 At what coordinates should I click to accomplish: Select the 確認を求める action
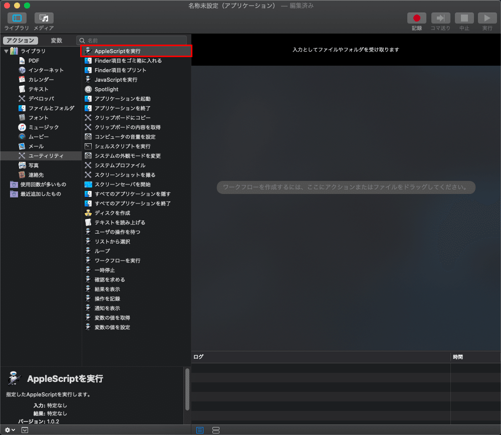(136, 280)
